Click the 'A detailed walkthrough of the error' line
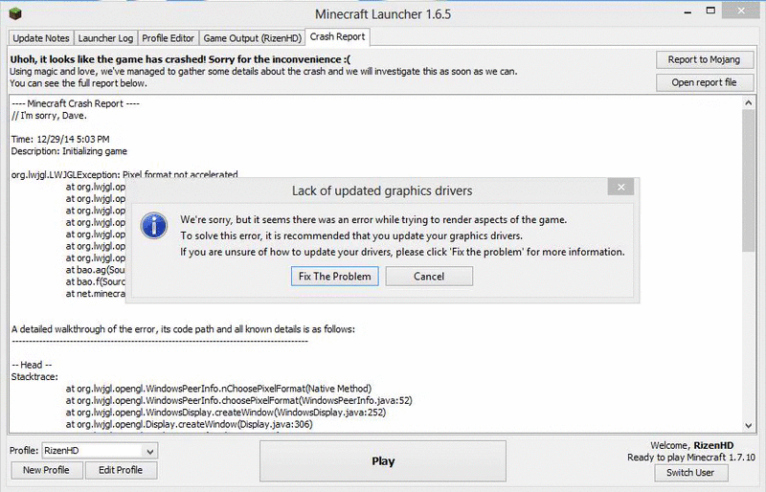Viewport: 766px width, 492px height. tap(183, 329)
